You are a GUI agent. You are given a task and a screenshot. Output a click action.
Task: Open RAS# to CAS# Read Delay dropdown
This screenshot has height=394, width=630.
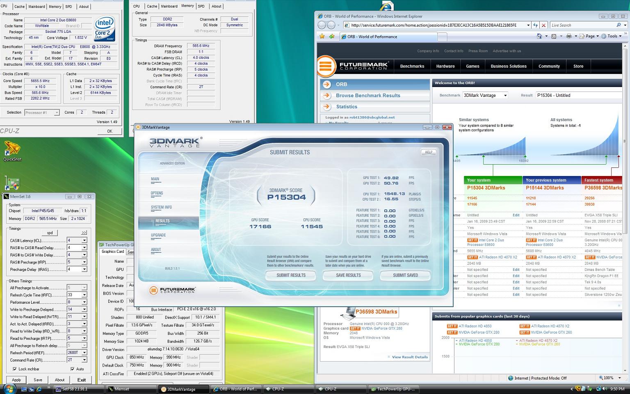[x=84, y=248]
